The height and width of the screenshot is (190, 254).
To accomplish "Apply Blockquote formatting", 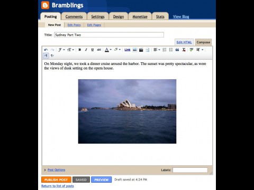I will (177, 50).
